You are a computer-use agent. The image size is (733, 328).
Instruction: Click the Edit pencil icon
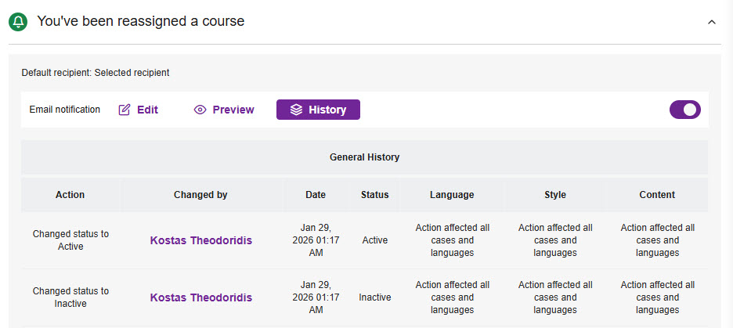coord(125,110)
